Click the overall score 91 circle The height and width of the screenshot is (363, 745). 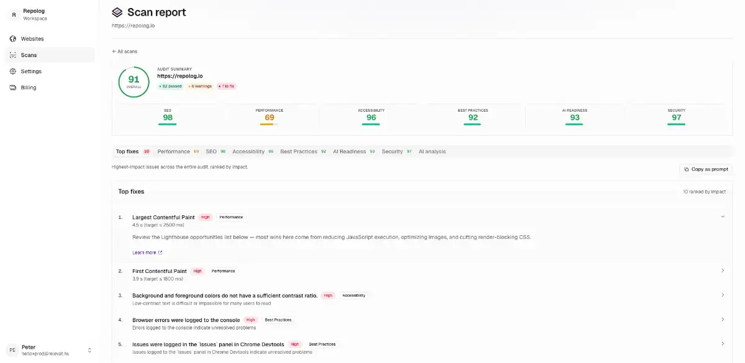click(x=133, y=81)
